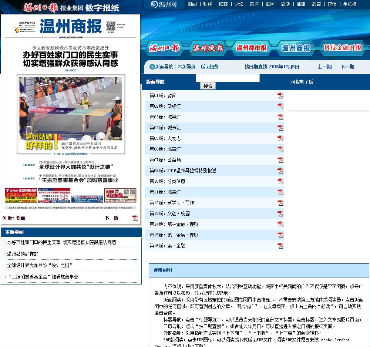This screenshot has height=347, width=370.
Task: Open 财经 in top navigation
Action: (208, 4)
